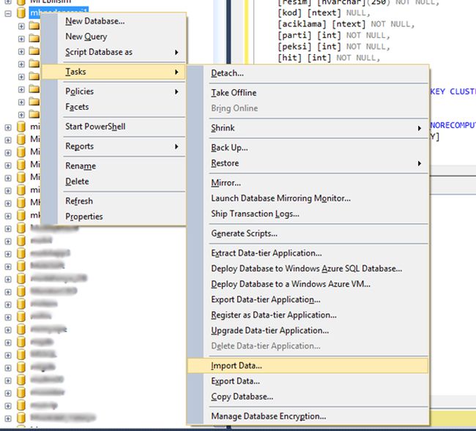This screenshot has width=476, height=431.
Task: Choose Register as Data-tier Application...
Action: tap(308, 315)
